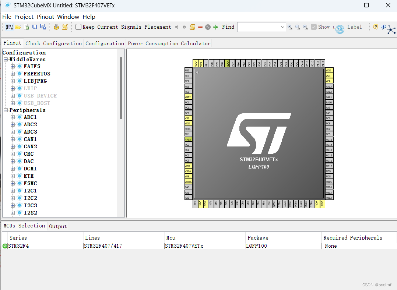Select the DCMI peripheral item

tap(30, 169)
